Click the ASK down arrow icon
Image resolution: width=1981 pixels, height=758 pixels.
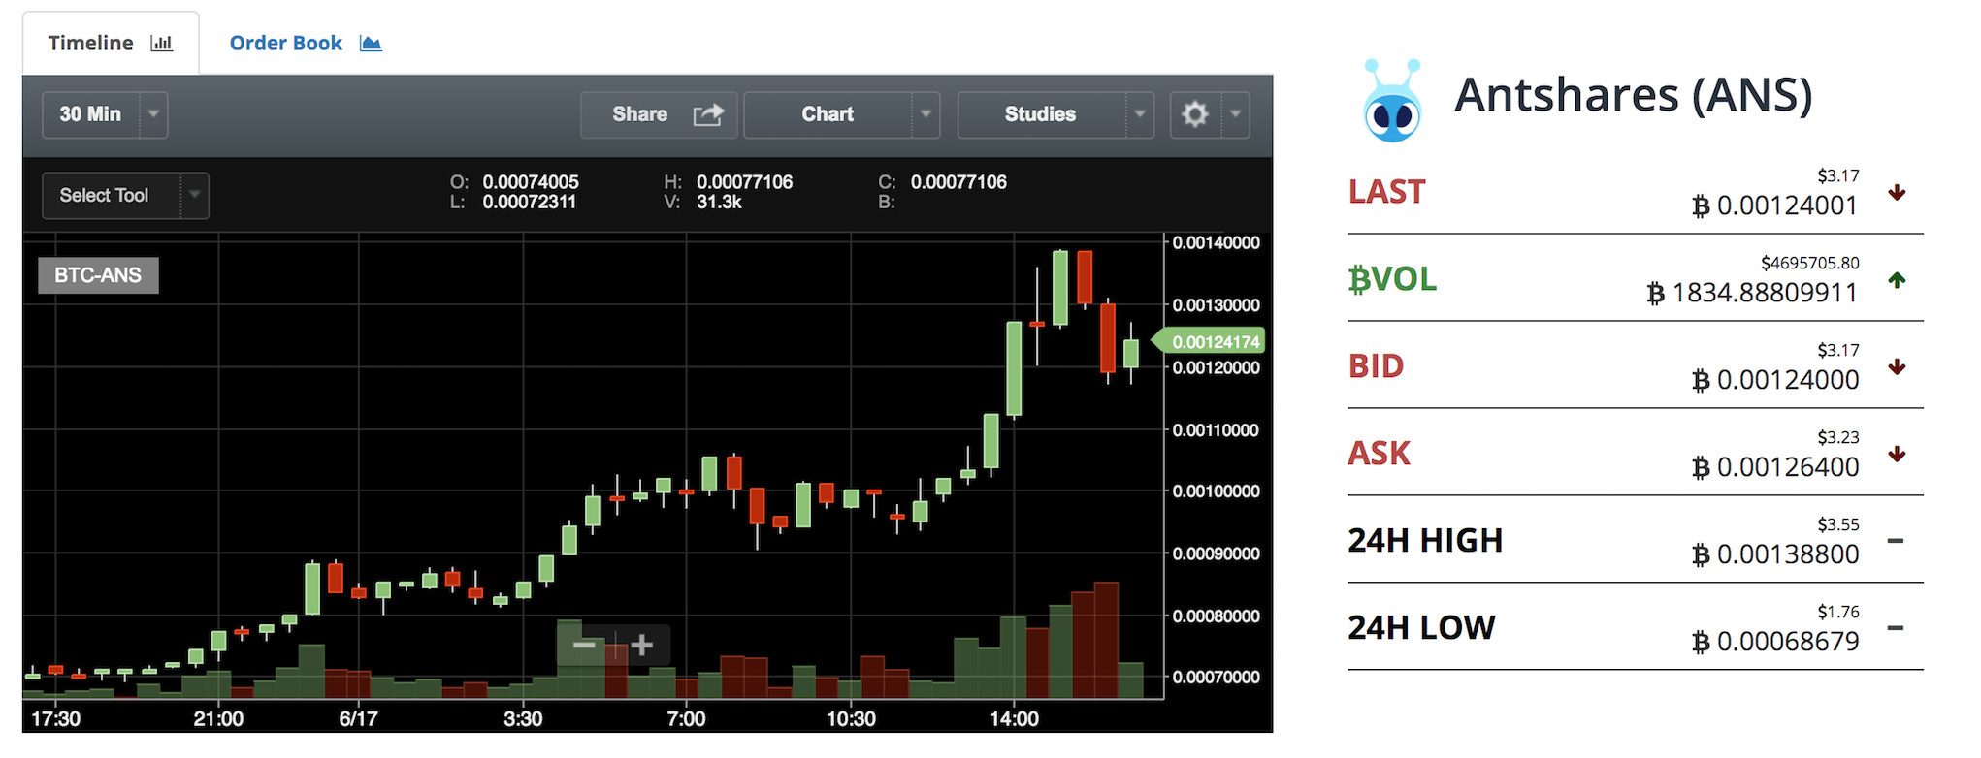pyautogui.click(x=1897, y=454)
